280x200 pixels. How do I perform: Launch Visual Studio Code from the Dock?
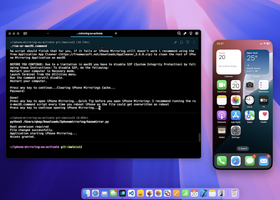(x=131, y=193)
